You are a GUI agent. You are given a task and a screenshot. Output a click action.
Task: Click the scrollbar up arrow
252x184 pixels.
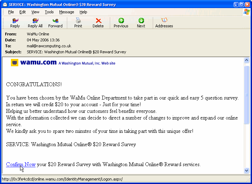246,60
